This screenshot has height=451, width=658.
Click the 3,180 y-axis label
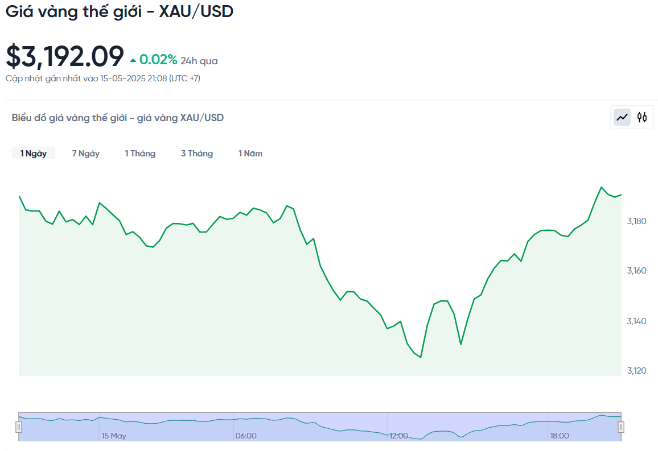(x=636, y=221)
